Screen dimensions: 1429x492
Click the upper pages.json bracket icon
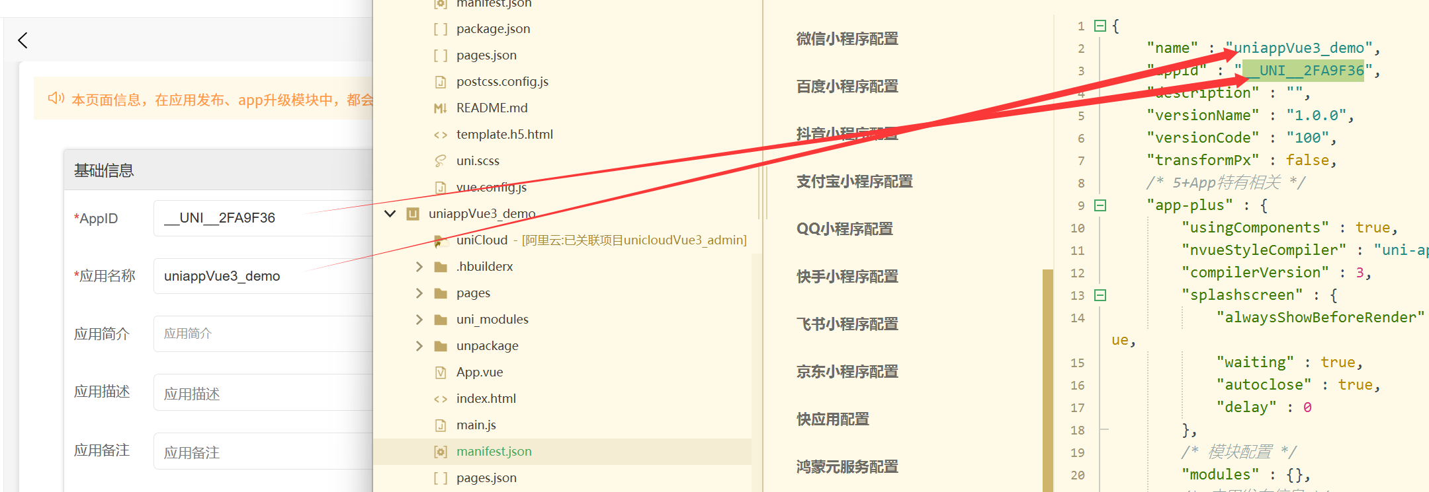click(x=441, y=55)
